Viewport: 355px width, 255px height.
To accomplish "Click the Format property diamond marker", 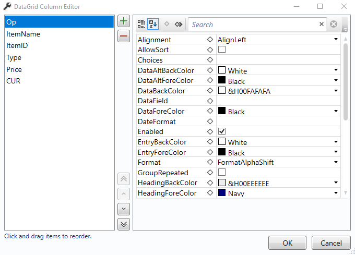I will coord(210,162).
